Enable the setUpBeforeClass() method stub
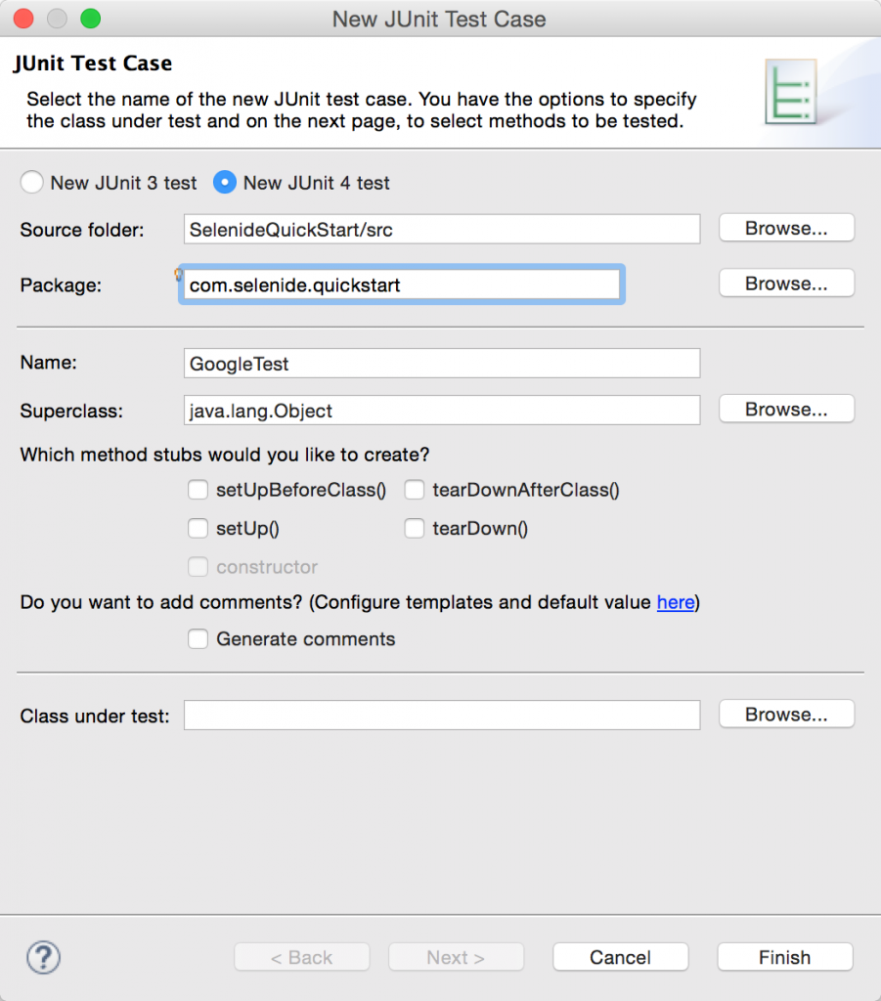The width and height of the screenshot is (881, 1001). click(198, 490)
